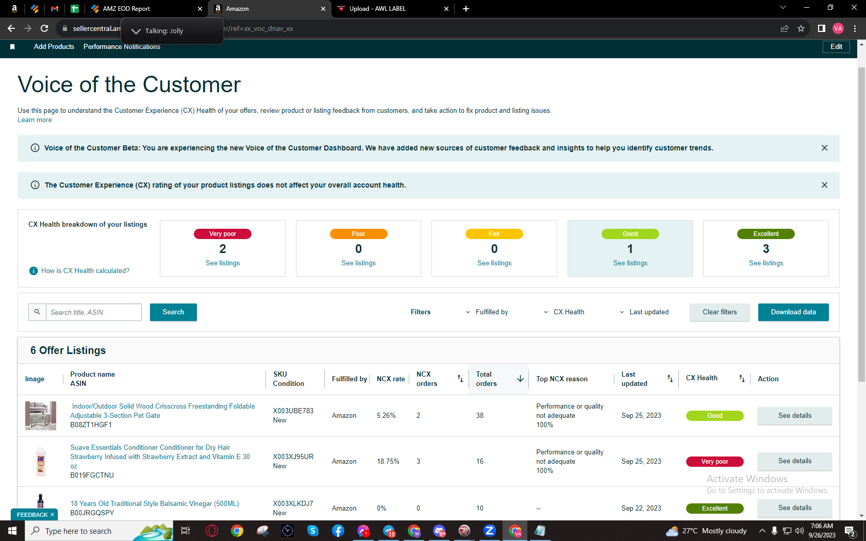
Task: Click the info icon in the CX rating banner
Action: [35, 185]
